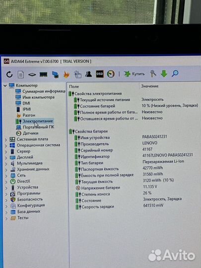Select the Разгон tree item

pyautogui.click(x=25, y=115)
